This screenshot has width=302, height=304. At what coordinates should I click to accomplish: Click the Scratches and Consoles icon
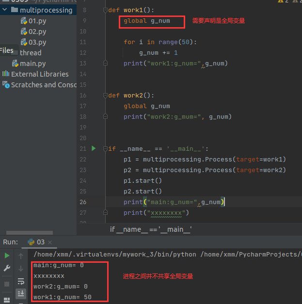coord(6,84)
